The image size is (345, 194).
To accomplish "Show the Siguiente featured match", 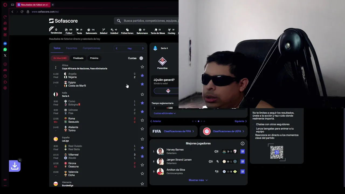I will tap(241, 121).
